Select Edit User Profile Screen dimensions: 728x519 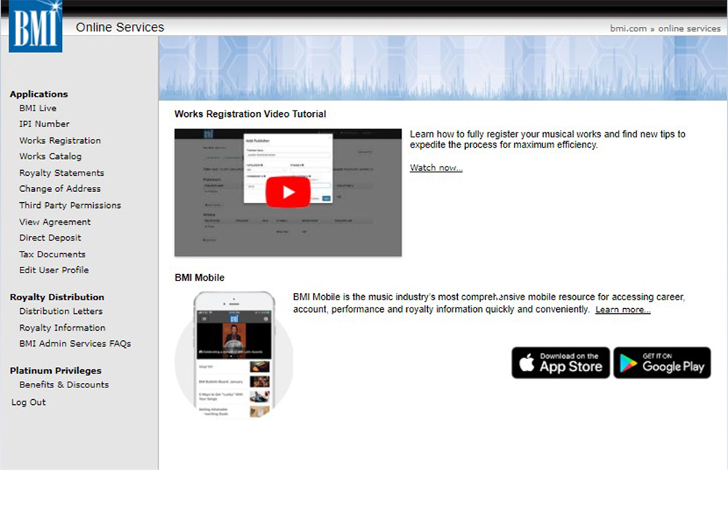54,270
